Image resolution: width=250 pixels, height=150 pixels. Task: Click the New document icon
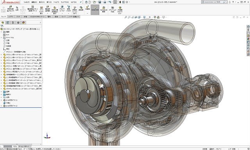point(90,2)
